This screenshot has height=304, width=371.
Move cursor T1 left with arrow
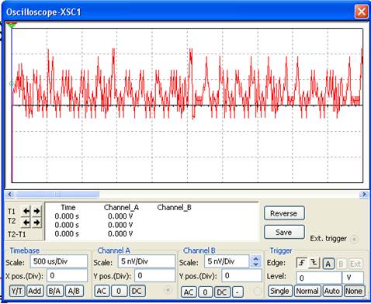[26, 211]
